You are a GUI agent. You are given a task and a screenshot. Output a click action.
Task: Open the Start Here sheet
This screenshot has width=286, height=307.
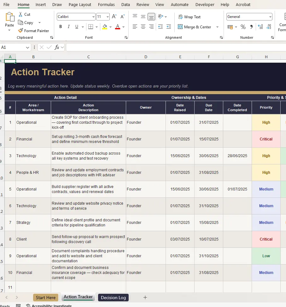pyautogui.click(x=46, y=298)
